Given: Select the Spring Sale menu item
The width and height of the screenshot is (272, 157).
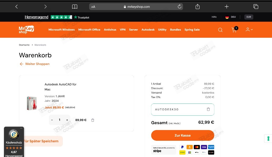Looking at the screenshot, I should pos(192,30).
